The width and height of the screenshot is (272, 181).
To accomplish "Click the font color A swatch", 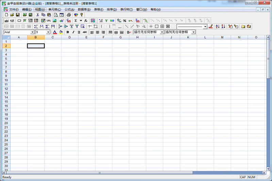I will [x=54, y=32].
